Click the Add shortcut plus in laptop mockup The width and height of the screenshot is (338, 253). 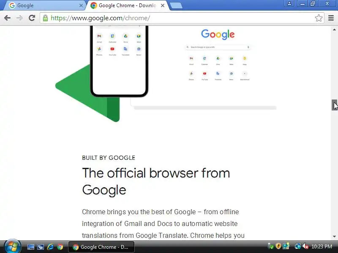click(x=245, y=73)
